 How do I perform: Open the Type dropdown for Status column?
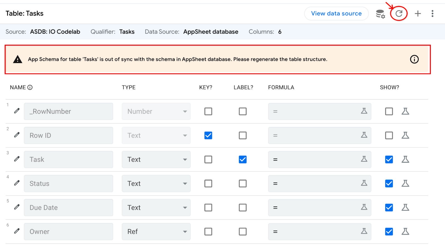[x=156, y=183]
